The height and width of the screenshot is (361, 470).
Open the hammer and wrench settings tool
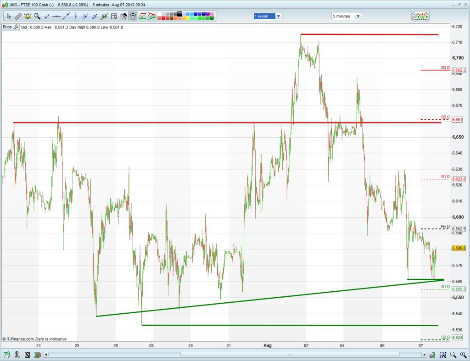123,17
